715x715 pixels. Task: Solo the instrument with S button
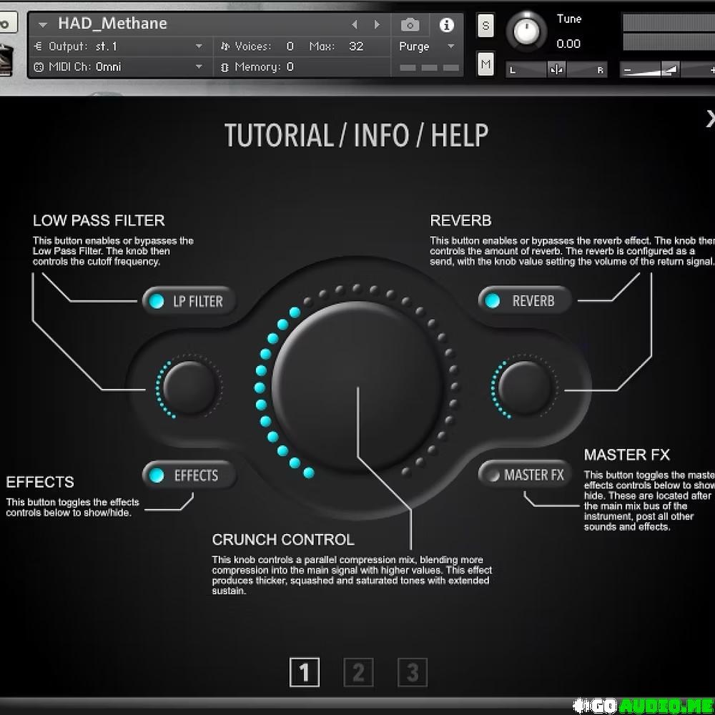(485, 26)
